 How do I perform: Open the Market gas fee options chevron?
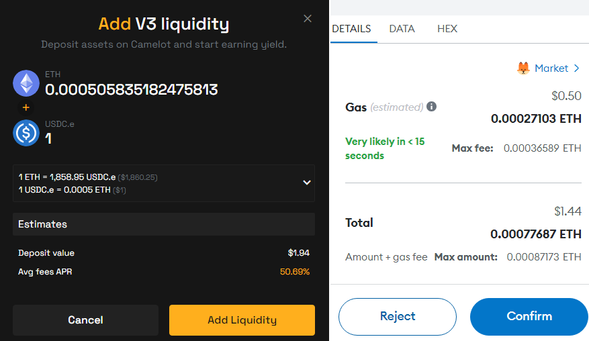(577, 68)
